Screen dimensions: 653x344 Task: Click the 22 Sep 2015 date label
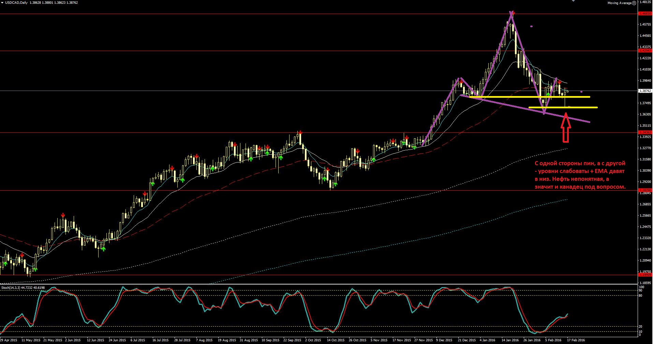click(x=292, y=340)
